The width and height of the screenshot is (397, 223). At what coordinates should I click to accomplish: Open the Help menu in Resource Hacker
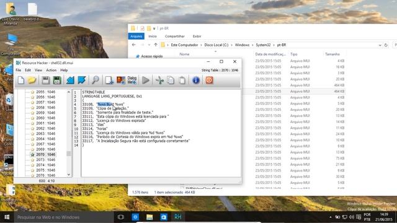click(x=64, y=70)
